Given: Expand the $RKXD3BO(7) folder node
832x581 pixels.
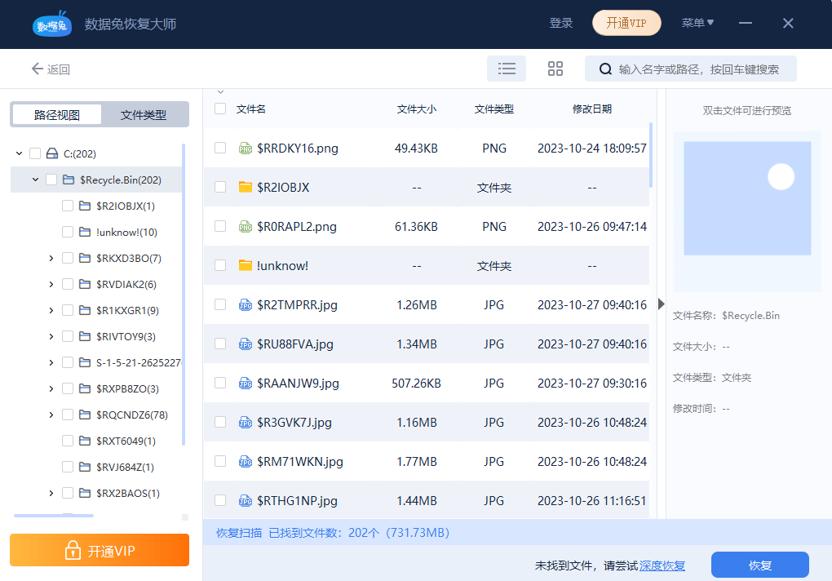Looking at the screenshot, I should pos(51,258).
